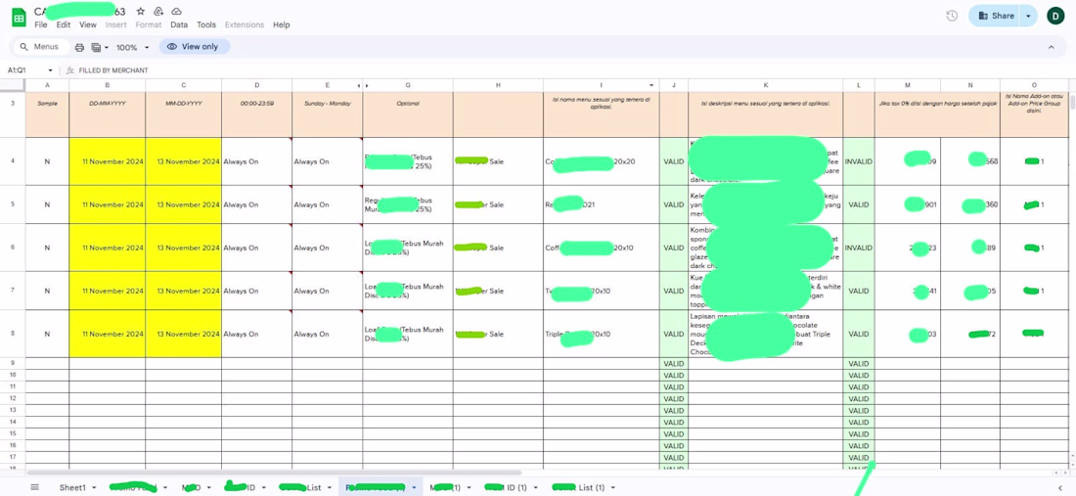Click the move-to-folder icon beside the title

(158, 12)
